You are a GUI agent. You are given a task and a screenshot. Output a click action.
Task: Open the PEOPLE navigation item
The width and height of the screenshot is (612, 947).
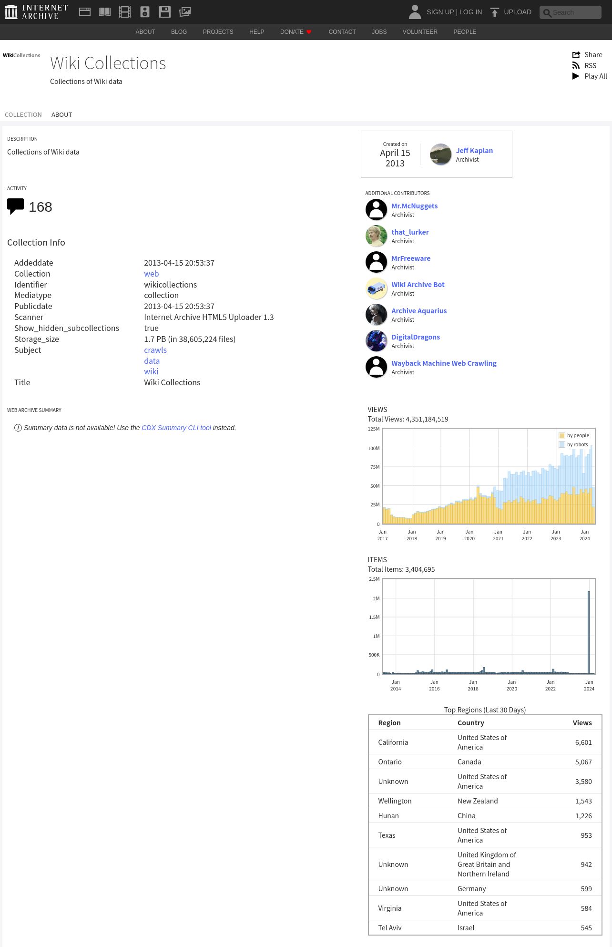pos(465,32)
